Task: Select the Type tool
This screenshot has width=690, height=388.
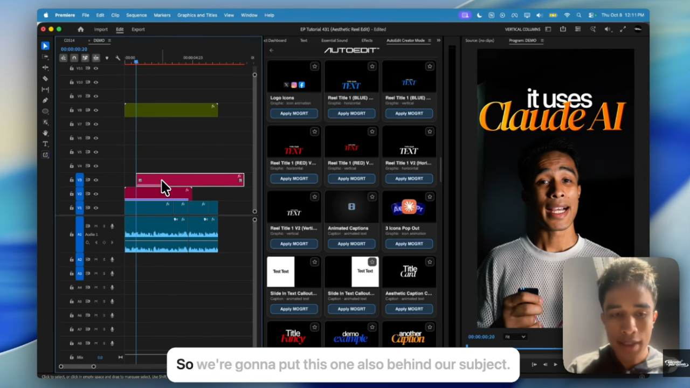Action: point(45,144)
